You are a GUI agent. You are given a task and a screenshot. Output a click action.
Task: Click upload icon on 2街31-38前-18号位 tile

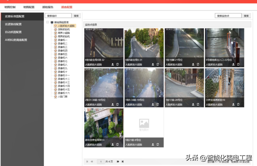pos(112,104)
